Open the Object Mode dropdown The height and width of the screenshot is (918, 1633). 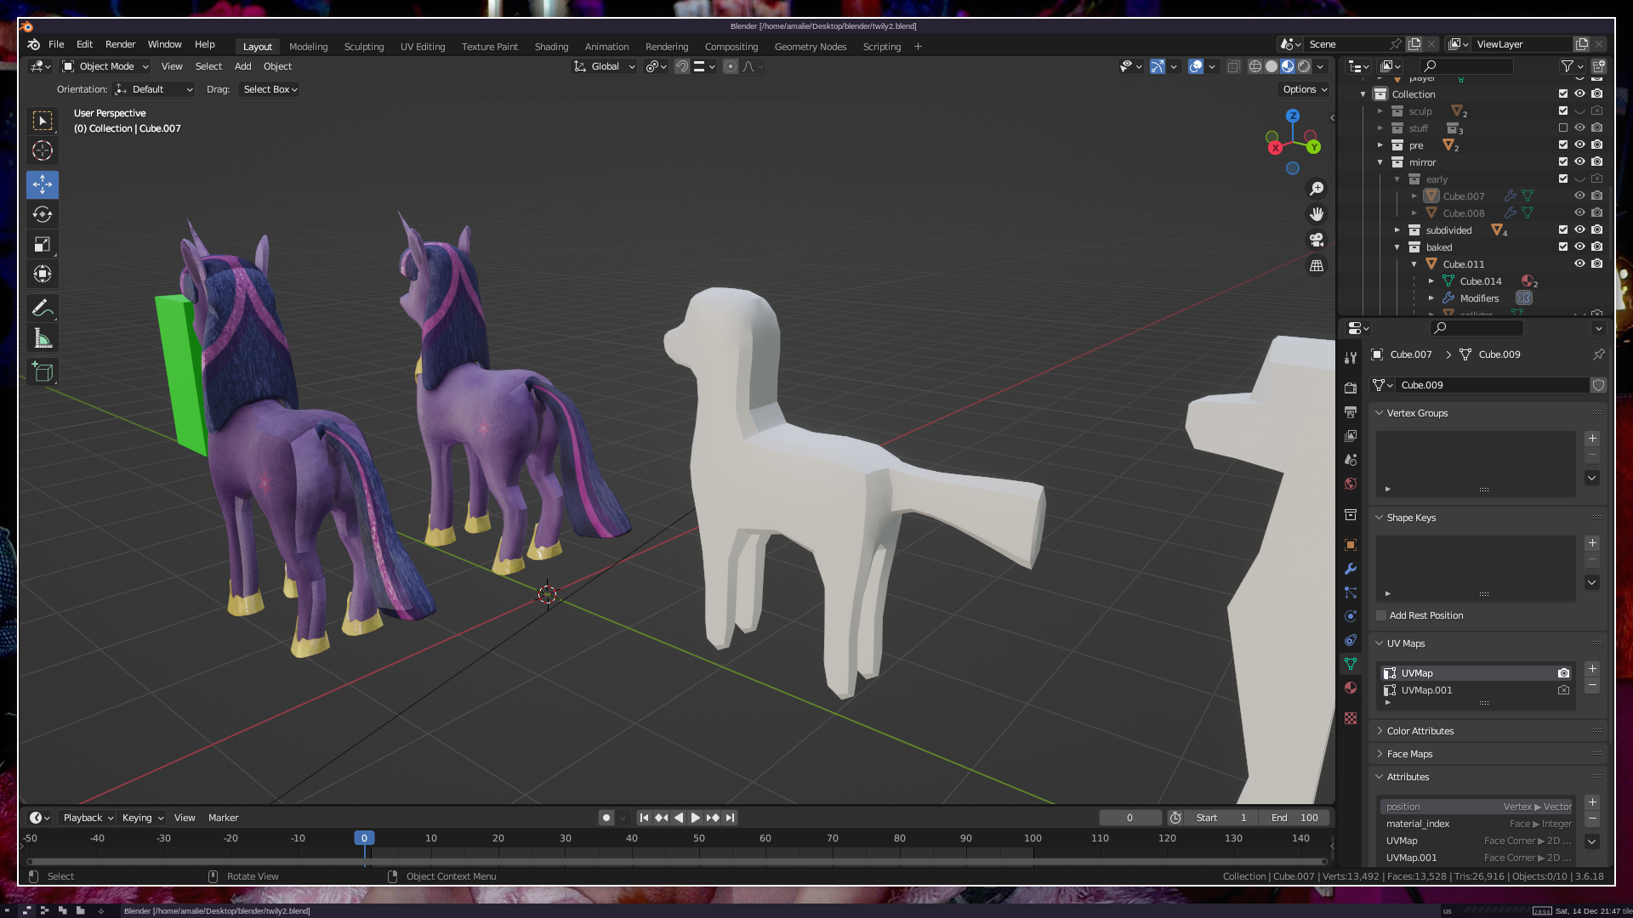tap(106, 66)
